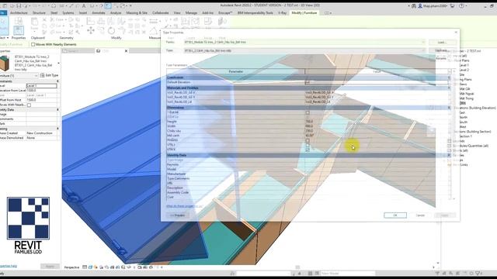Select the Assembly Code parameter row
Viewport: 497px width, 279px height.
308,192
